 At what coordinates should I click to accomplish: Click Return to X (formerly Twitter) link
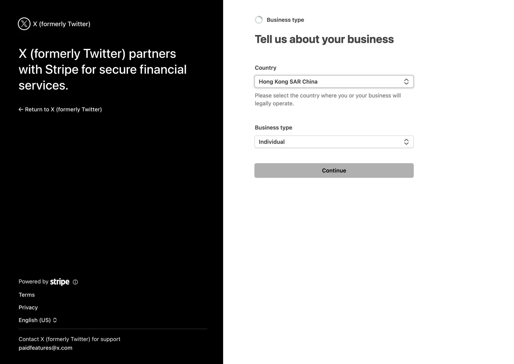coord(60,109)
